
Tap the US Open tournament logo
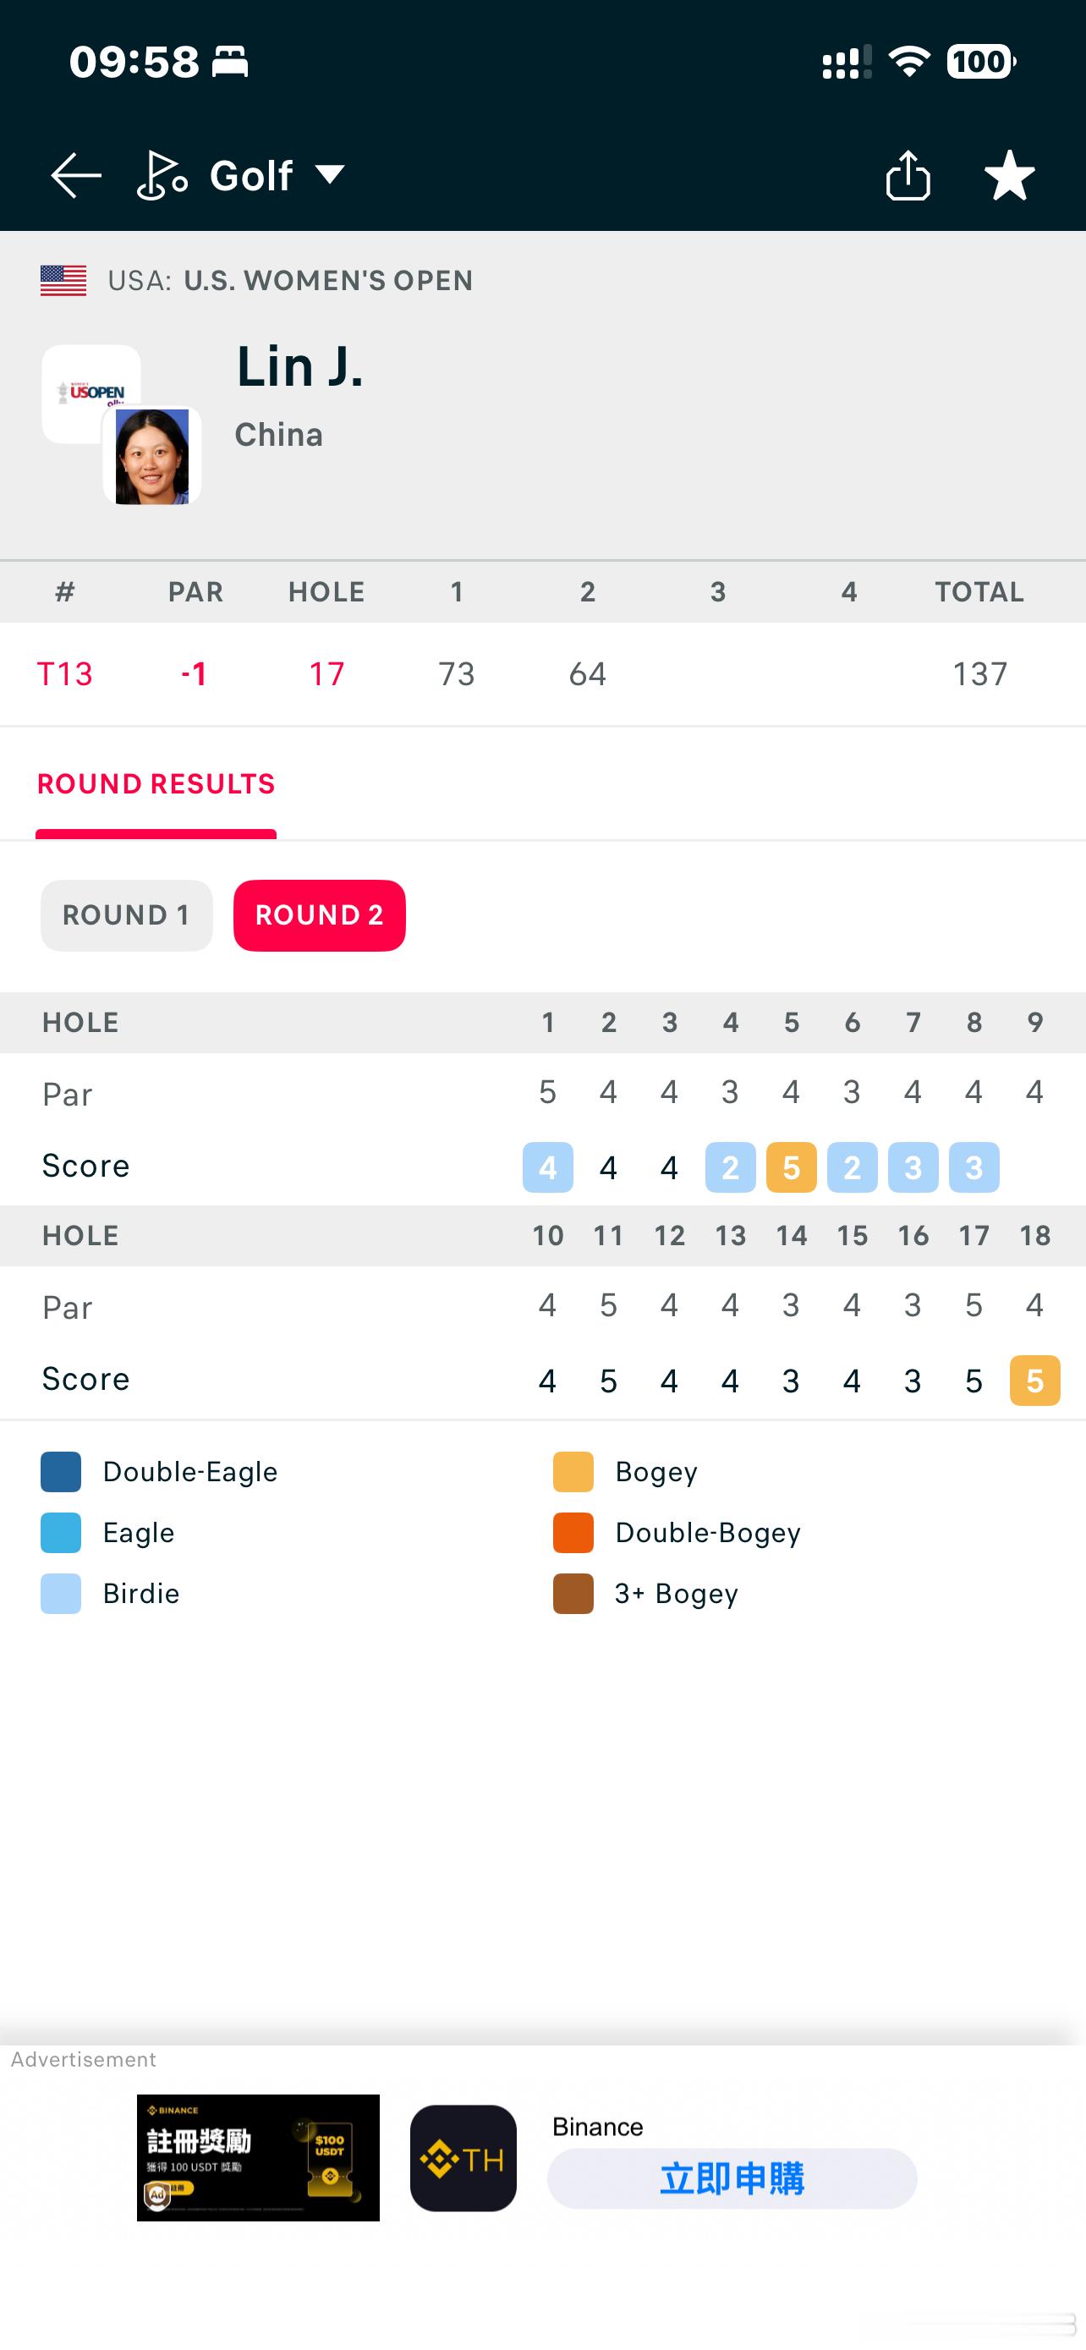[x=91, y=393]
